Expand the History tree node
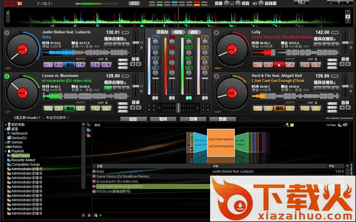Image resolution: width=356 pixels, height=222 pixels. tap(6, 147)
